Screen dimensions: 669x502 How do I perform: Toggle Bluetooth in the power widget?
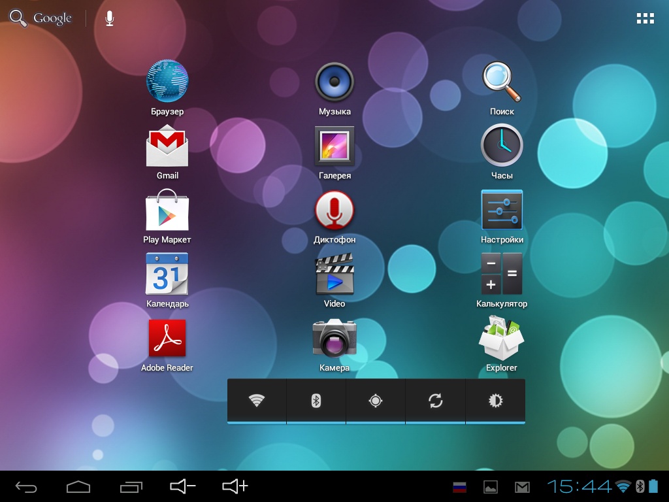(316, 401)
